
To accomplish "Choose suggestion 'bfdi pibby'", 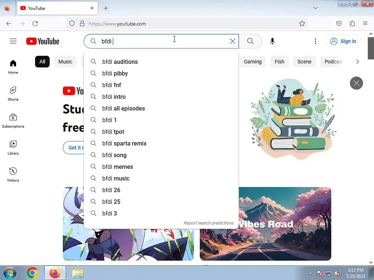I will click(161, 73).
